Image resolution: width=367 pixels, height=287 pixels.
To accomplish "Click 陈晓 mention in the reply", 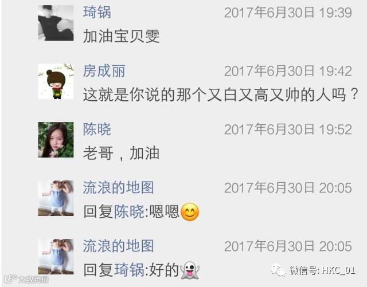I will (x=129, y=212).
